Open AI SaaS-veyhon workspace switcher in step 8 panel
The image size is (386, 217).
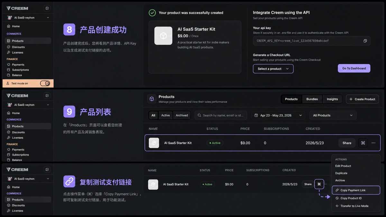[x=28, y=18]
